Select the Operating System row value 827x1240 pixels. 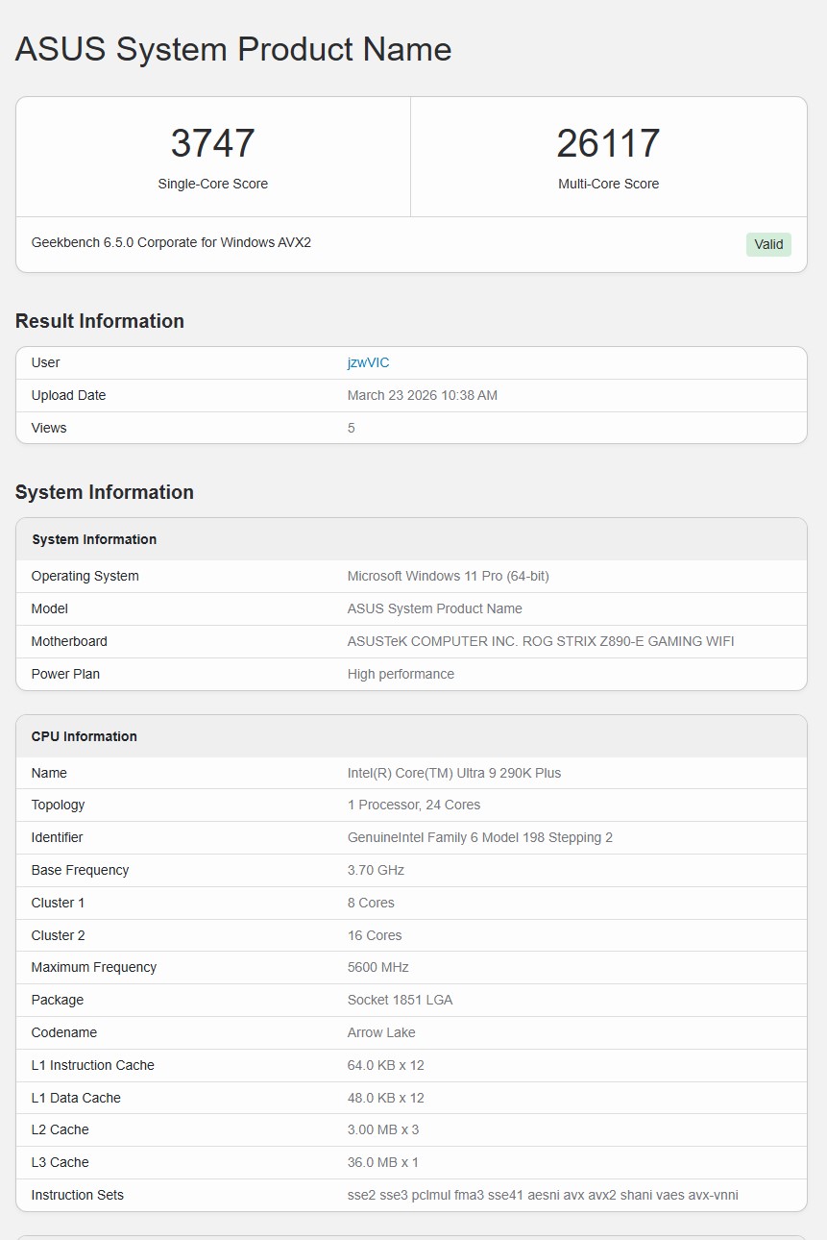click(448, 576)
